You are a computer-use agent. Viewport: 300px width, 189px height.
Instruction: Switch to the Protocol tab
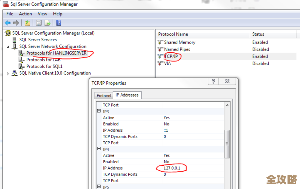tap(104, 95)
